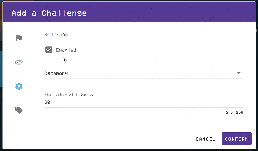
Task: Open the tags section via tag icon
Action: click(19, 110)
